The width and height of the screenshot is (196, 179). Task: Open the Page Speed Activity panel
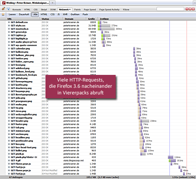click(x=109, y=9)
